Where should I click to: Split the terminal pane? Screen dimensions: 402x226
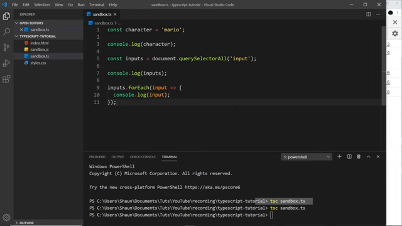tap(349, 157)
